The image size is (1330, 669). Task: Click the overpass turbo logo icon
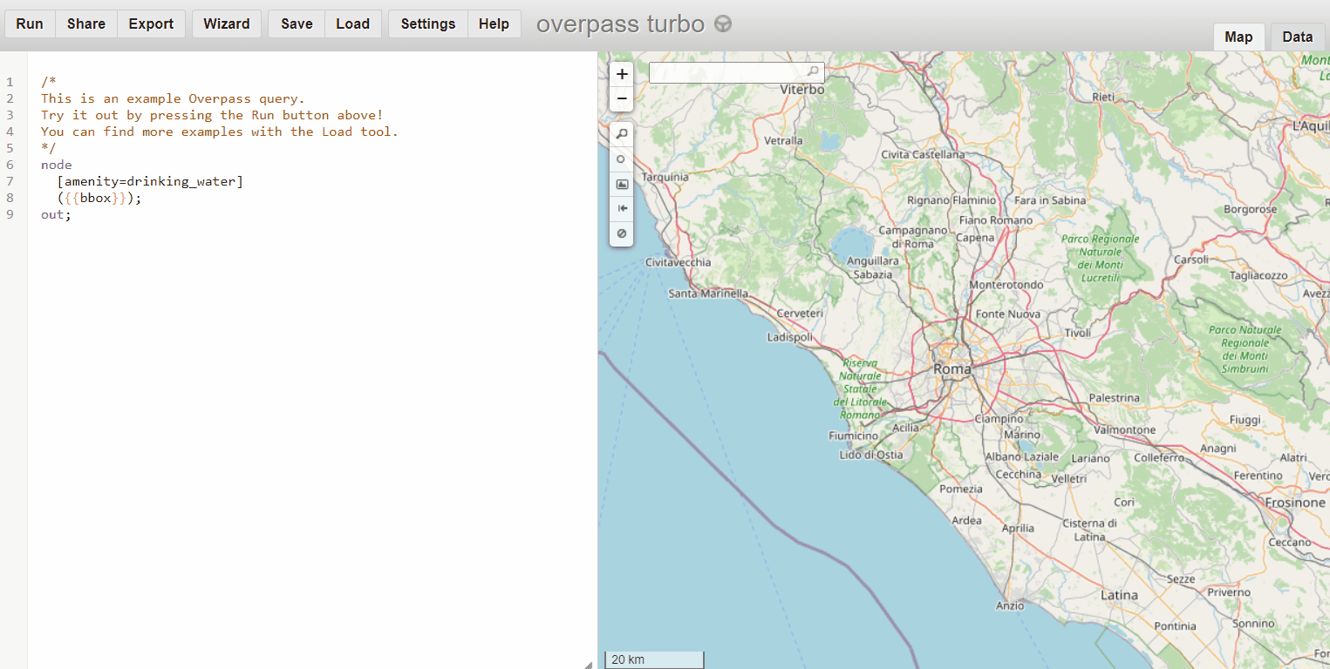723,24
